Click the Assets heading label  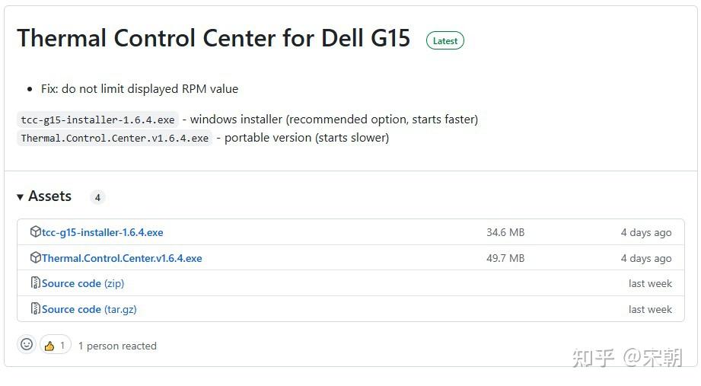[x=49, y=196]
